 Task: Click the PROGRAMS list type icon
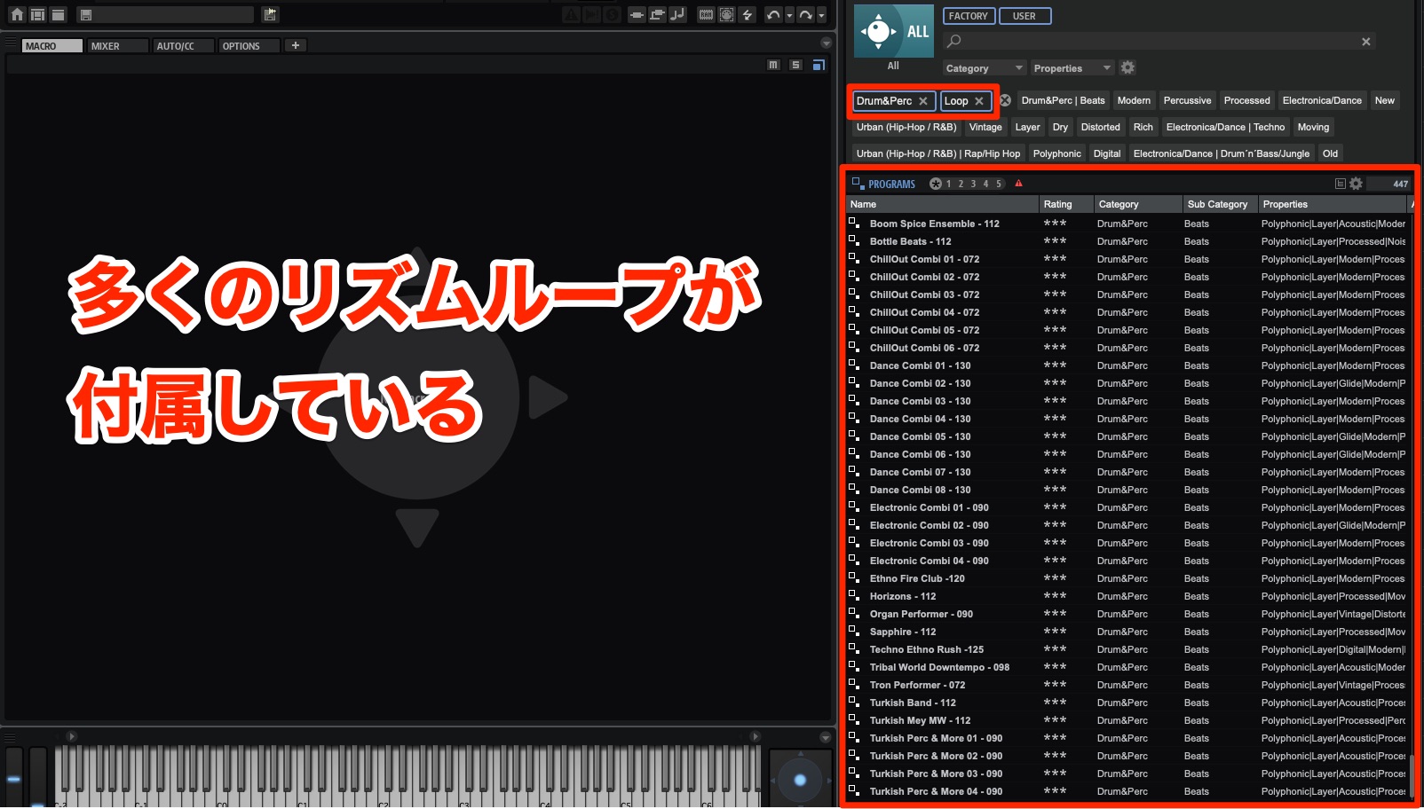click(x=858, y=184)
